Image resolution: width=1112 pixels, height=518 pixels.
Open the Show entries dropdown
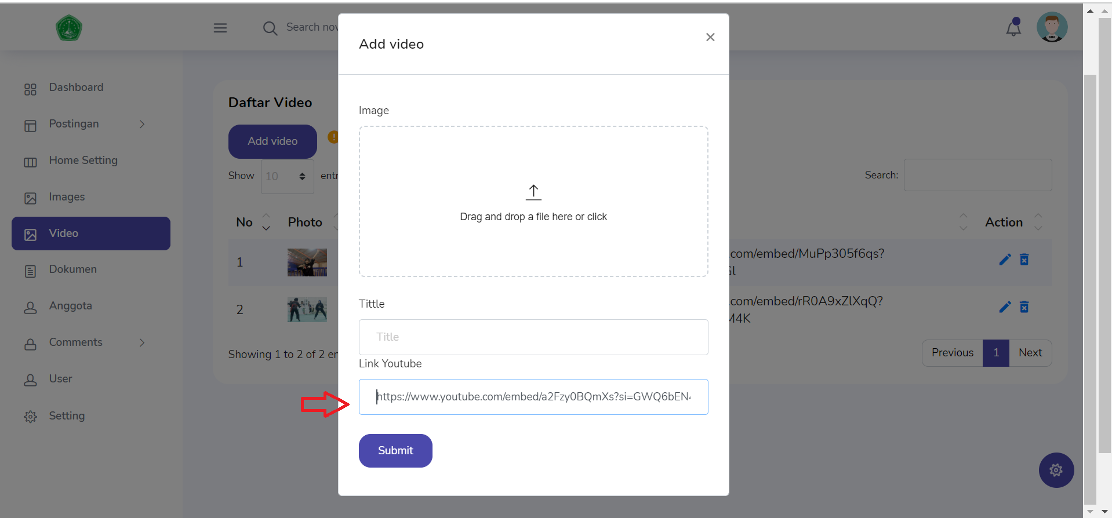click(x=287, y=176)
